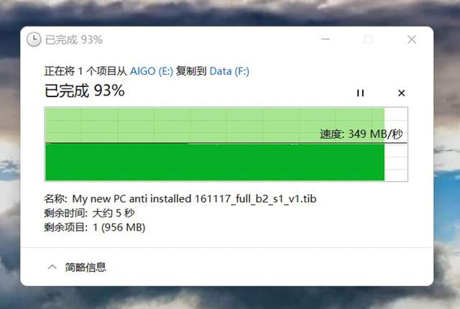This screenshot has width=460, height=309.
Task: Click the 剩余时间 remaining time line
Action: [x=89, y=213]
